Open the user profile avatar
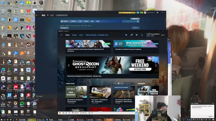This screenshot has width=216, height=121. 148,35
